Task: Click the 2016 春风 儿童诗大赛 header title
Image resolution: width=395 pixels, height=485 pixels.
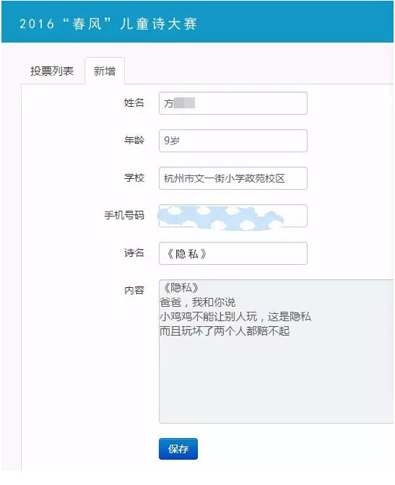Action: click(x=108, y=24)
